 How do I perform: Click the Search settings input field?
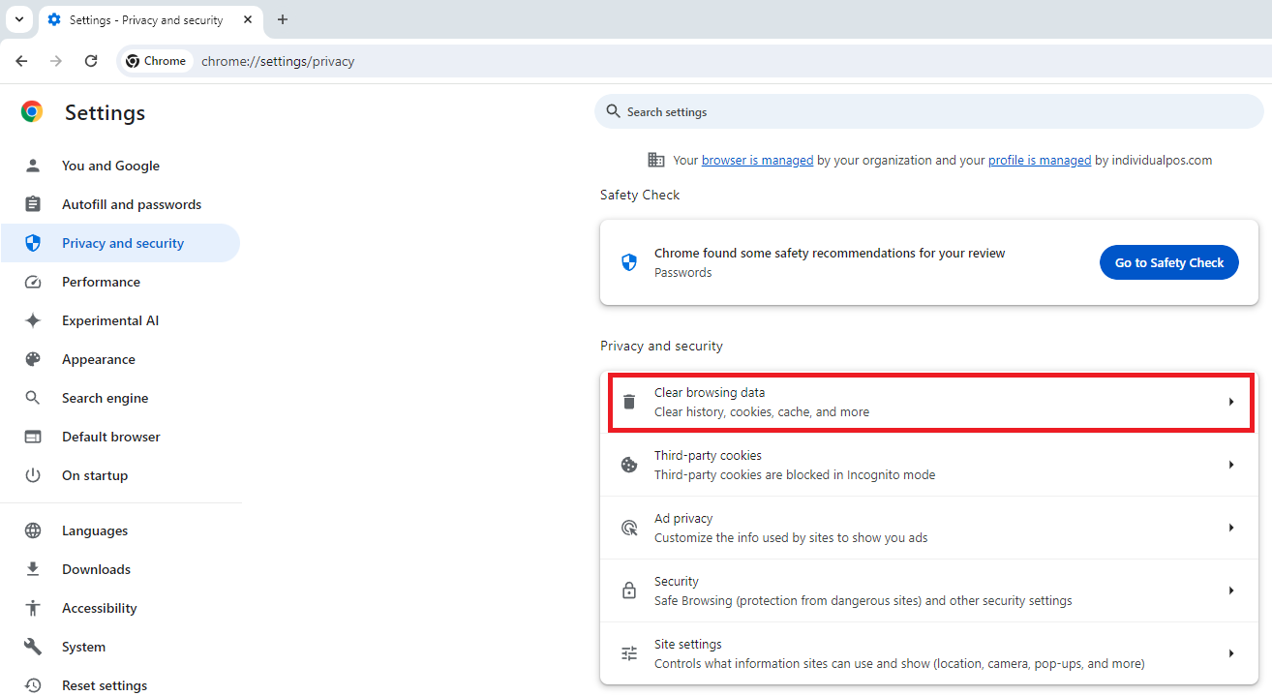point(929,111)
